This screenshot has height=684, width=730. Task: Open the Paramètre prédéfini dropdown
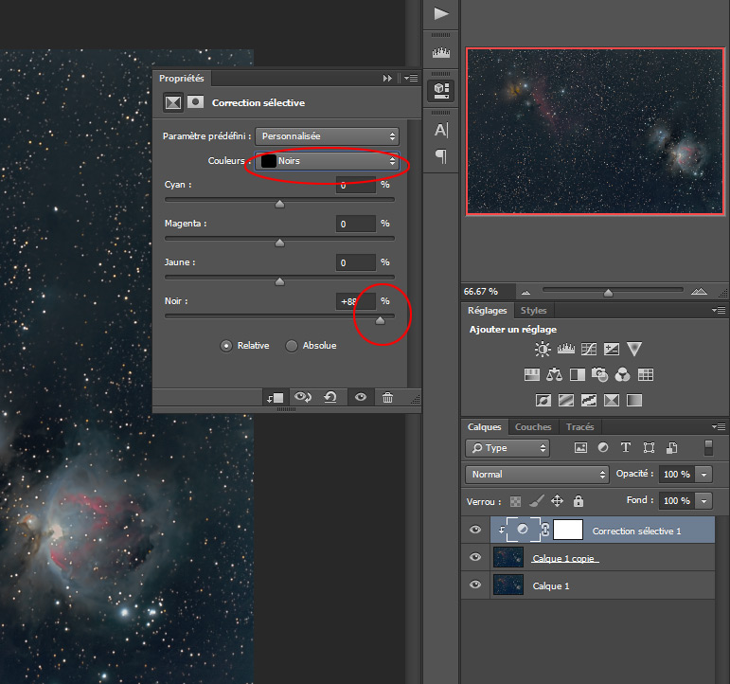(x=327, y=136)
